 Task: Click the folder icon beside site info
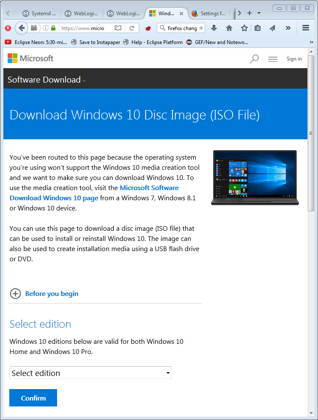click(34, 28)
